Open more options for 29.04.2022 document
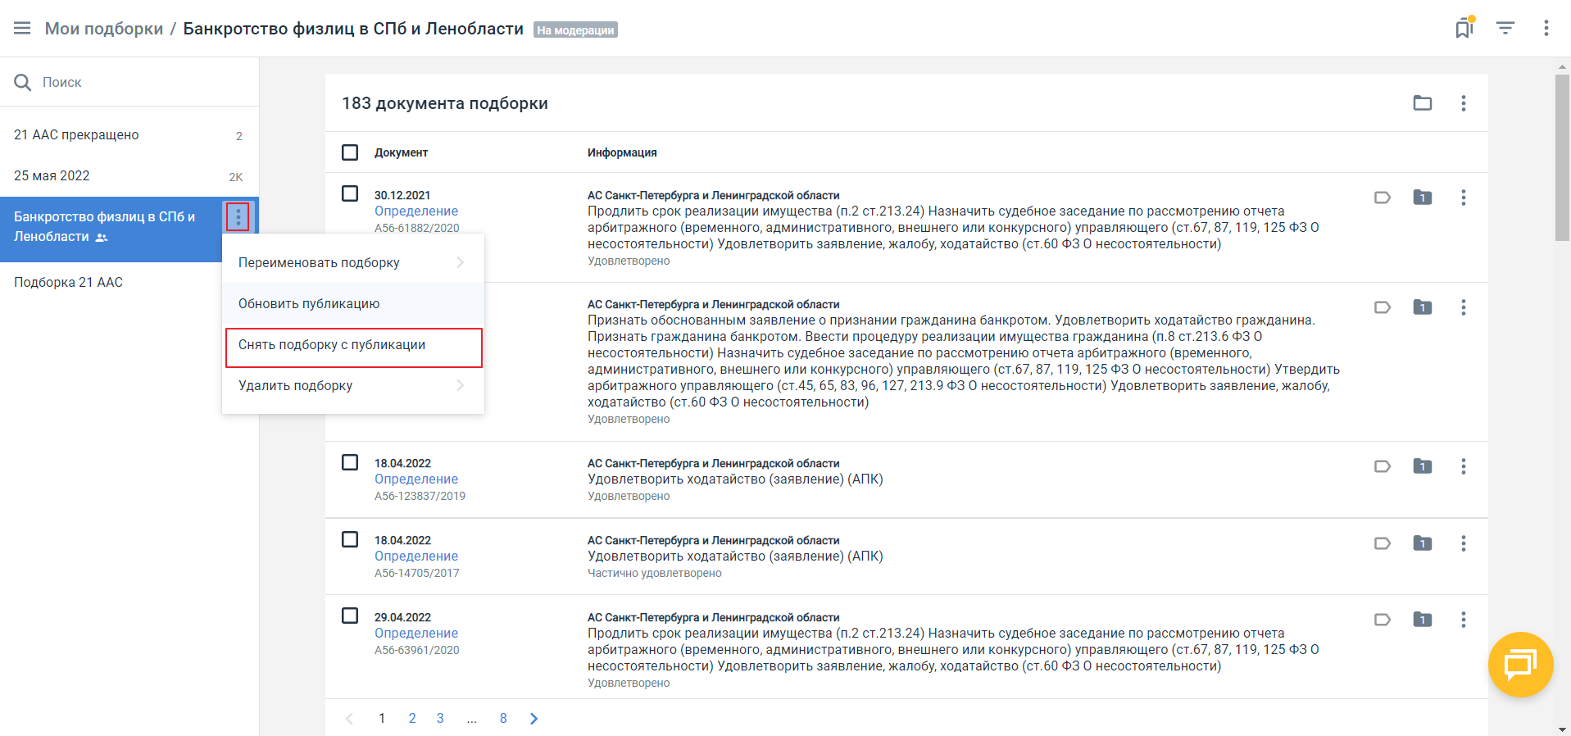The image size is (1571, 736). [1464, 620]
